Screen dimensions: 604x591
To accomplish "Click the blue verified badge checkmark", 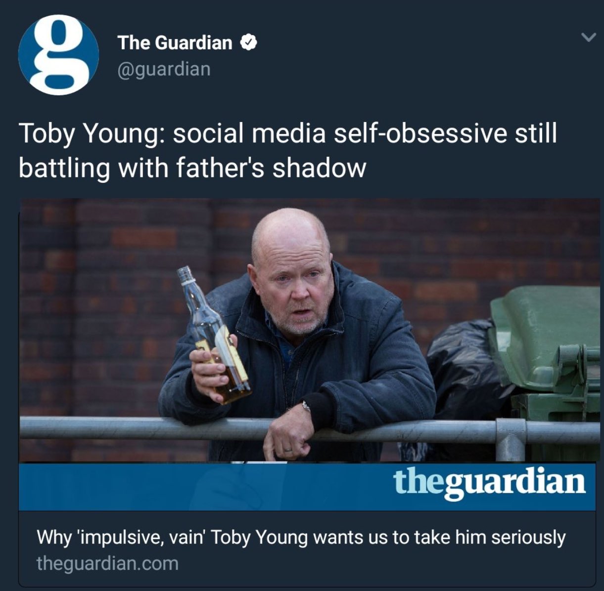I will (x=248, y=43).
